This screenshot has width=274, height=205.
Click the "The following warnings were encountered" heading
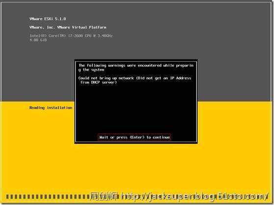click(136, 68)
